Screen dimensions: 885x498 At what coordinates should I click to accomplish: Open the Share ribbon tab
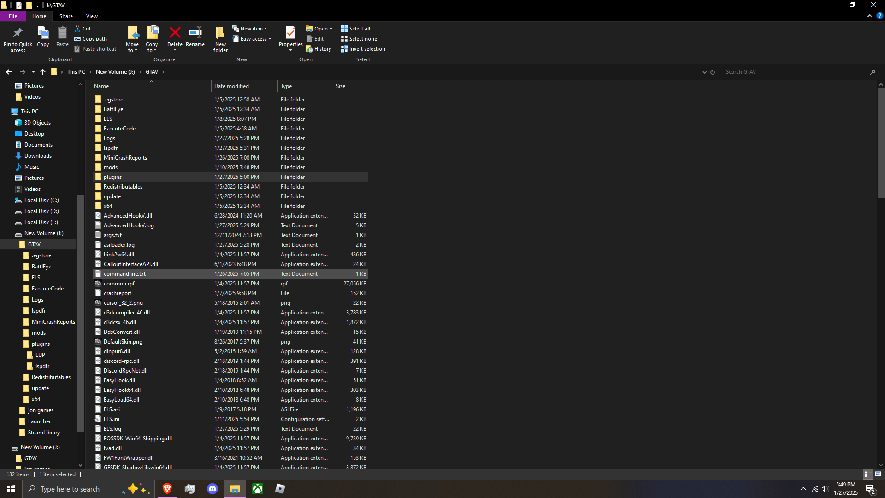(66, 16)
